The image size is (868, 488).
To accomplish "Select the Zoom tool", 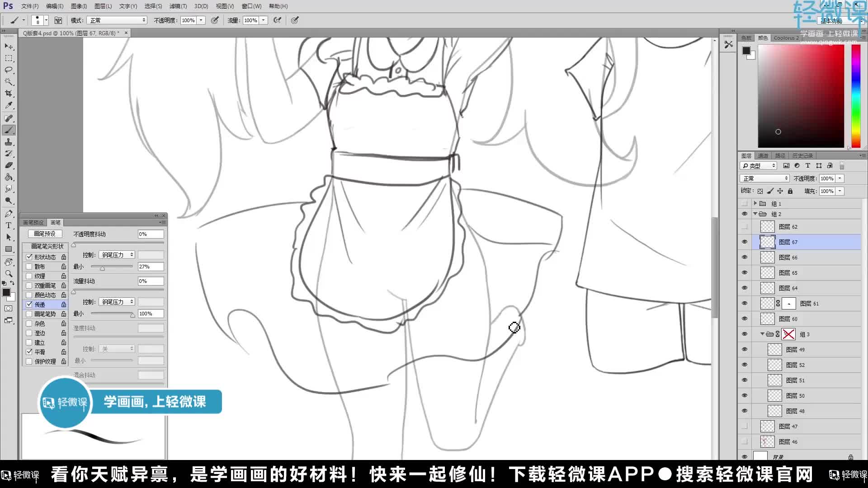I will point(9,274).
